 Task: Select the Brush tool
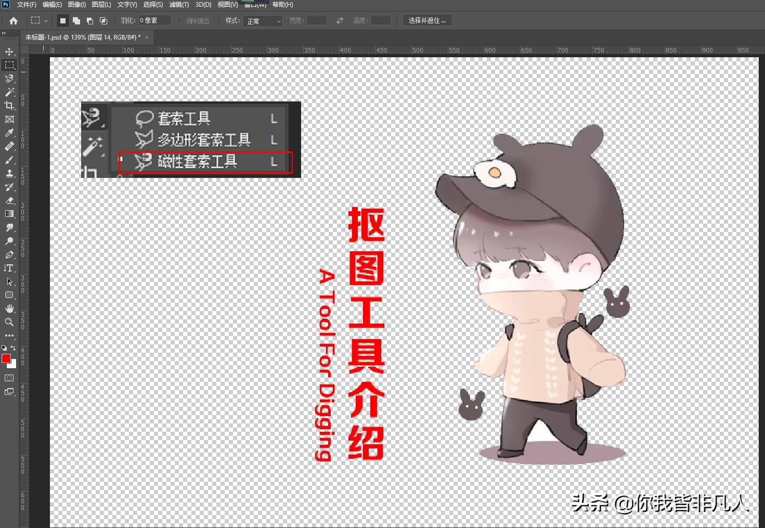click(9, 160)
